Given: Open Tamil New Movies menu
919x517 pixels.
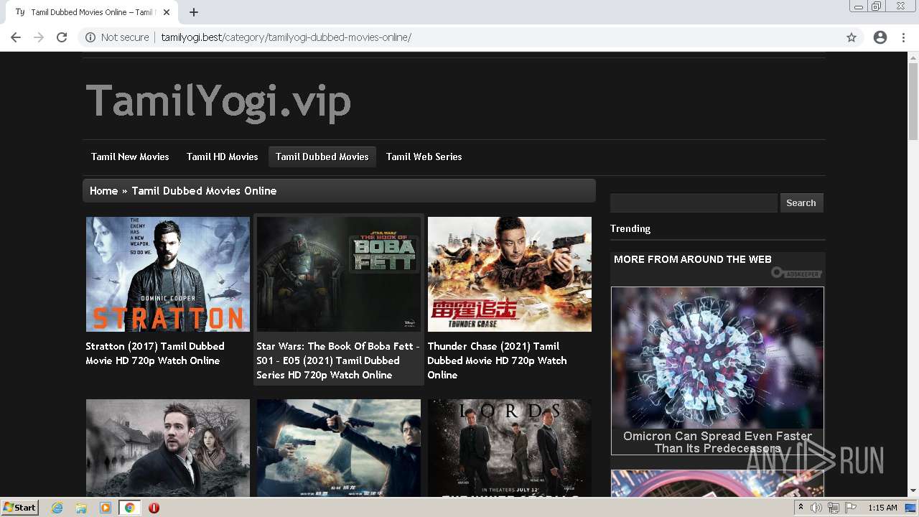Looking at the screenshot, I should click(130, 157).
